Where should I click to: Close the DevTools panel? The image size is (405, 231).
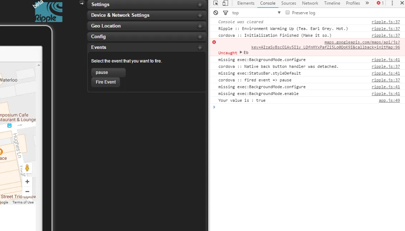tap(402, 3)
